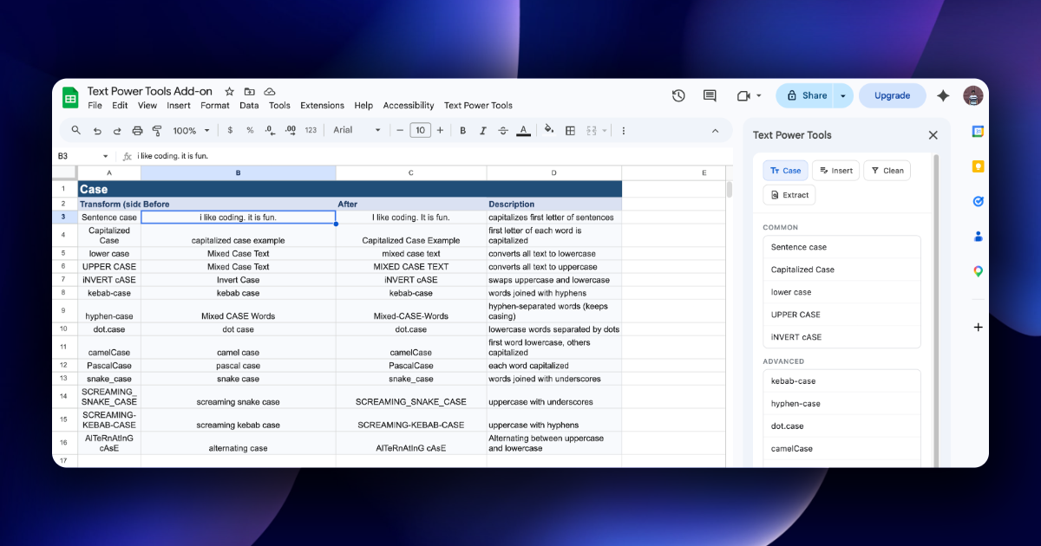1041x546 pixels.
Task: Switch to the Insert tab in sidebar
Action: tap(835, 171)
